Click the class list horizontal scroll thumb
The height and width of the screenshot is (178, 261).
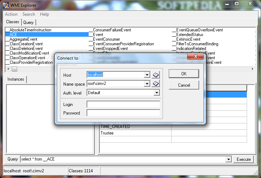tap(15, 69)
